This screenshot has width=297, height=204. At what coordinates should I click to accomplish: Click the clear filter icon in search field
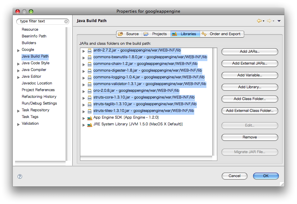66,21
